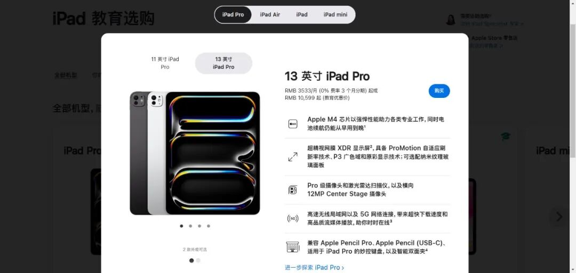Click the Apple M4 chip icon

point(293,124)
